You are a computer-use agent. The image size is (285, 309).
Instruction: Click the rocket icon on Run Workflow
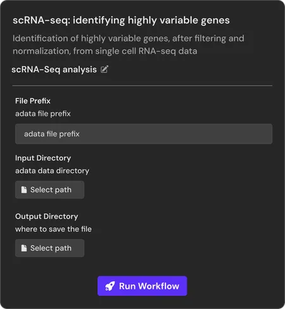click(x=110, y=286)
